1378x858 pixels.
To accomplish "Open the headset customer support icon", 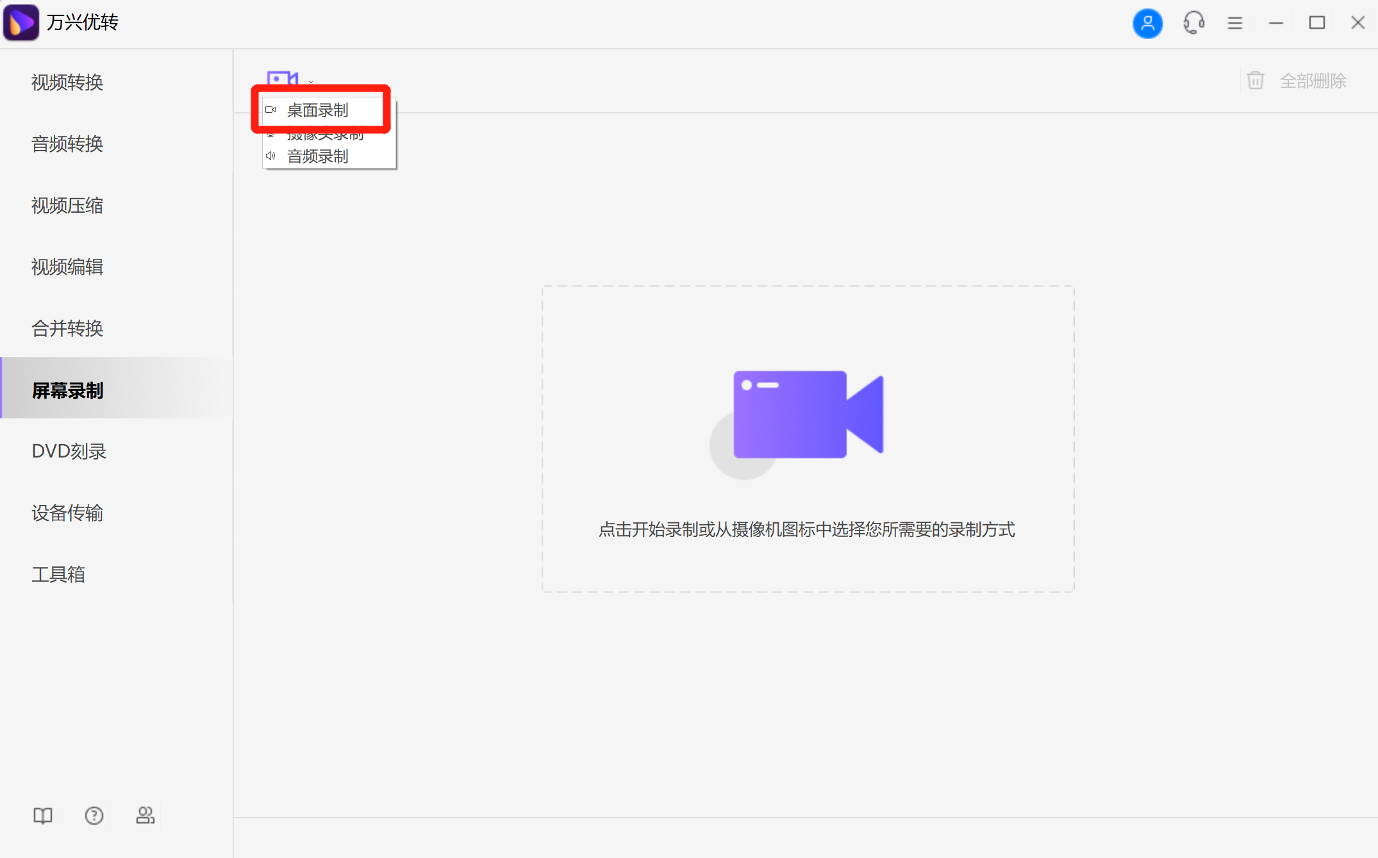I will [x=1193, y=22].
